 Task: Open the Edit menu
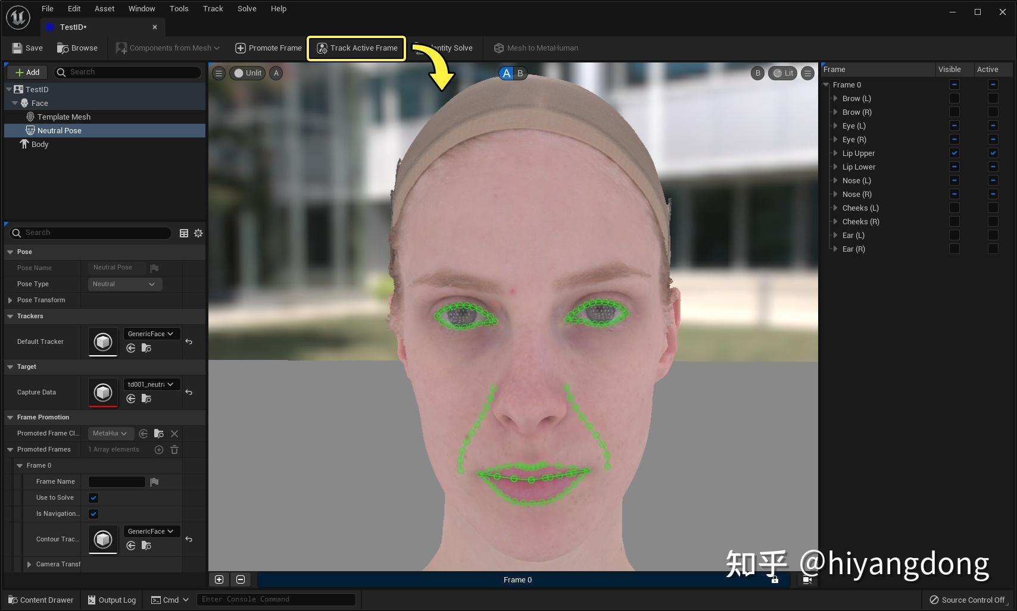coord(74,8)
